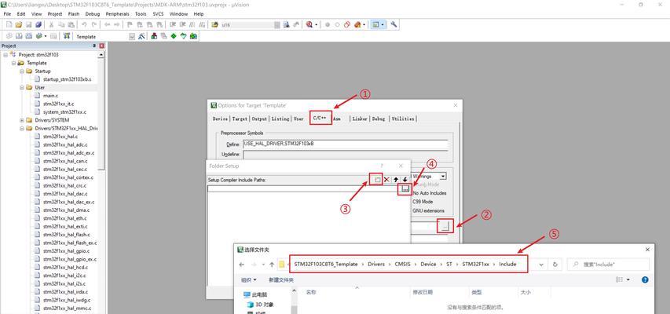Screen dimensions: 670x314
Task: Switch to the Linker tab
Action: (x=360, y=119)
